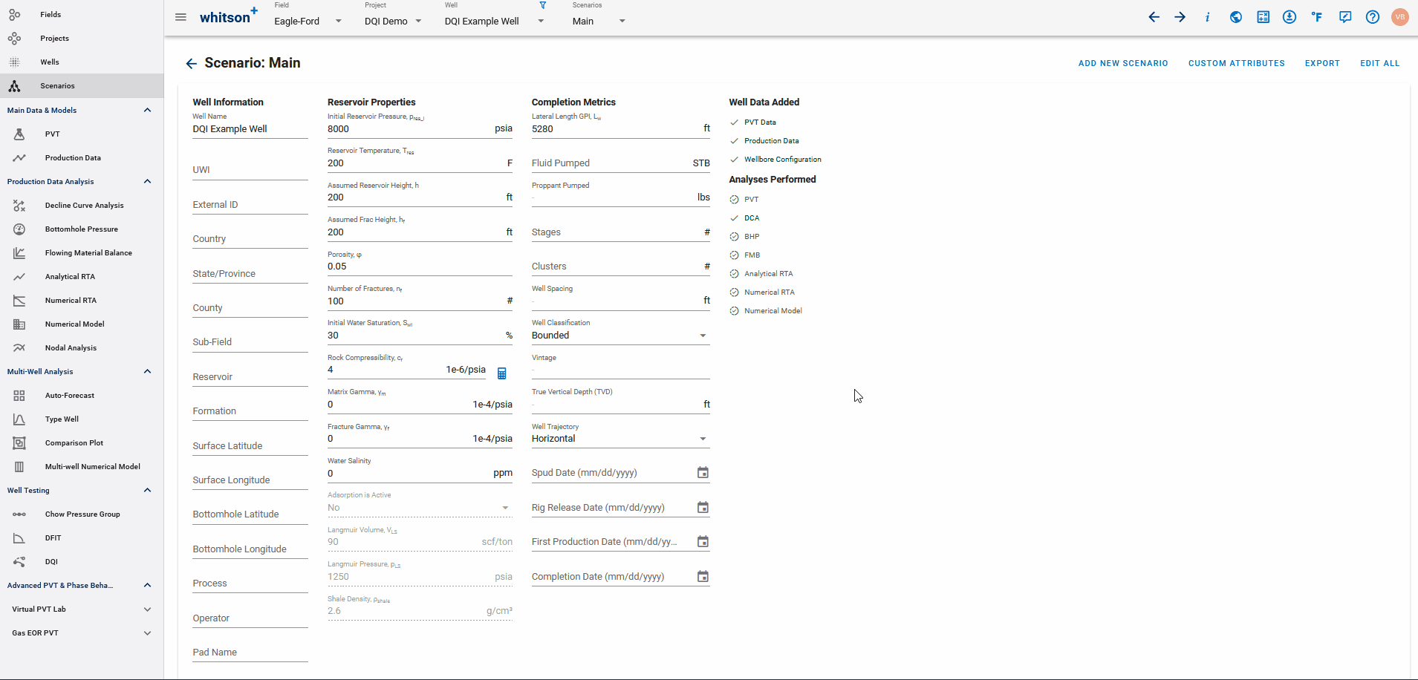Click the Initial Reservoir Pressure field
This screenshot has width=1418, height=680.
pos(409,129)
